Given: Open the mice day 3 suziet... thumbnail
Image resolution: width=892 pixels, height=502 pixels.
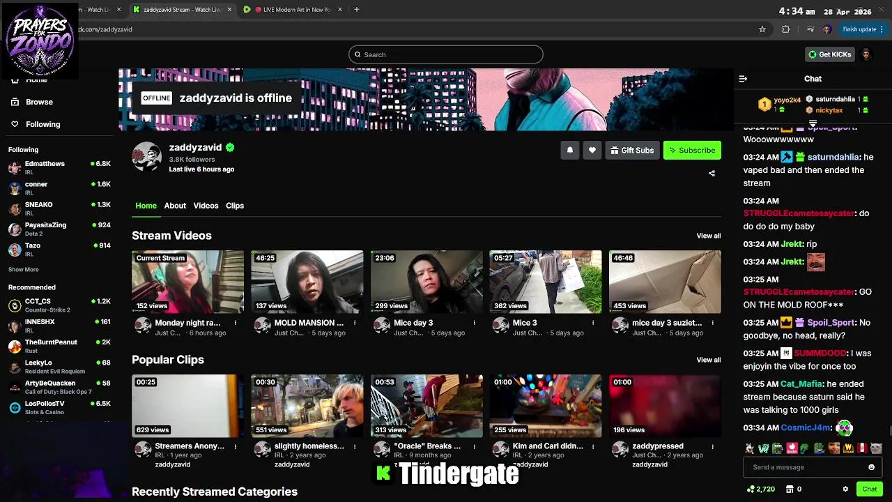Looking at the screenshot, I should pyautogui.click(x=665, y=282).
